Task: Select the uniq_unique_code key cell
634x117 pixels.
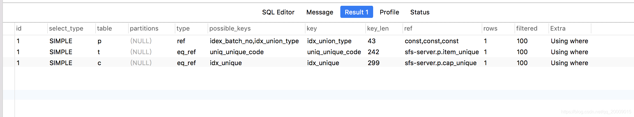Action: [334, 52]
